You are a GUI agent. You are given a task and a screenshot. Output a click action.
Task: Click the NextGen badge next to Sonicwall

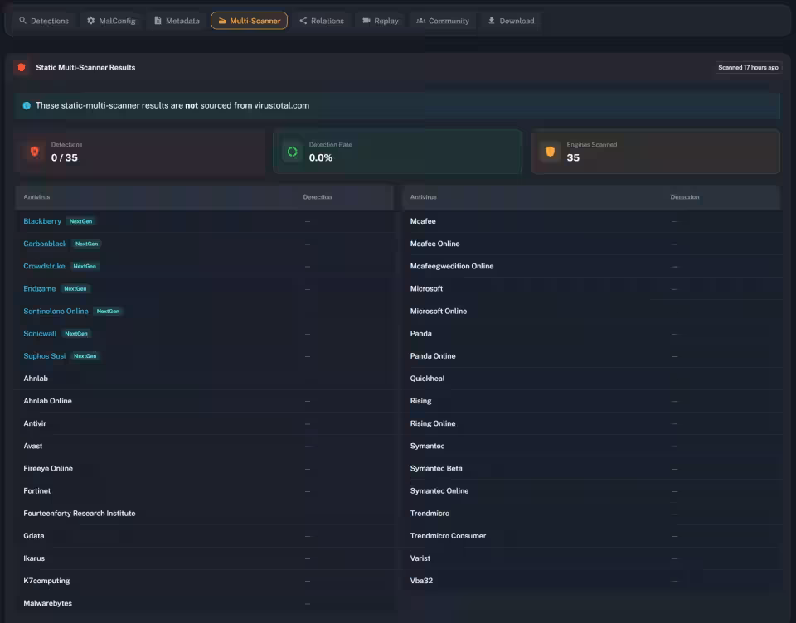(76, 333)
